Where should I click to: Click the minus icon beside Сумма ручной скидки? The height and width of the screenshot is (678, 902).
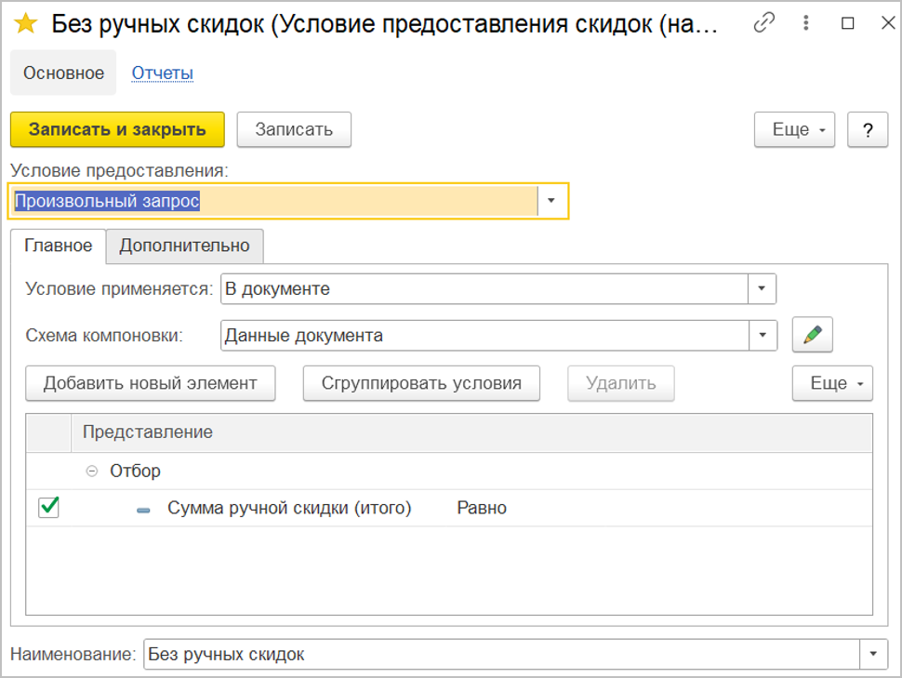point(143,510)
